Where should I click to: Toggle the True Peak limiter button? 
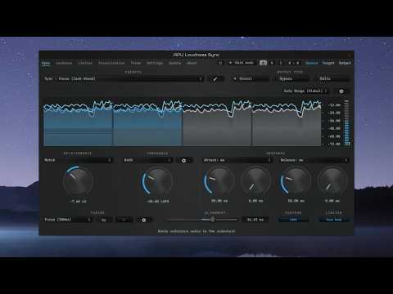(x=334, y=220)
